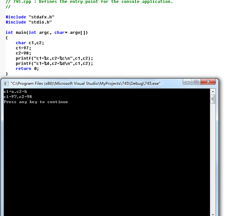Image resolution: width=249 pixels, height=216 pixels.
Task: Click the console window's system menu icon
Action: (6, 83)
